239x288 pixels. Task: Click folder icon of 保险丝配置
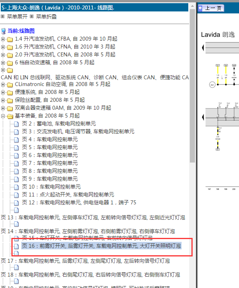point(10,101)
